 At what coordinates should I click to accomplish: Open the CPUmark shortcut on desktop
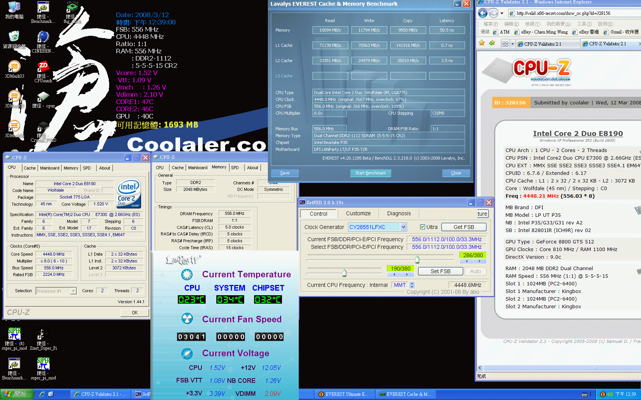tap(43, 71)
